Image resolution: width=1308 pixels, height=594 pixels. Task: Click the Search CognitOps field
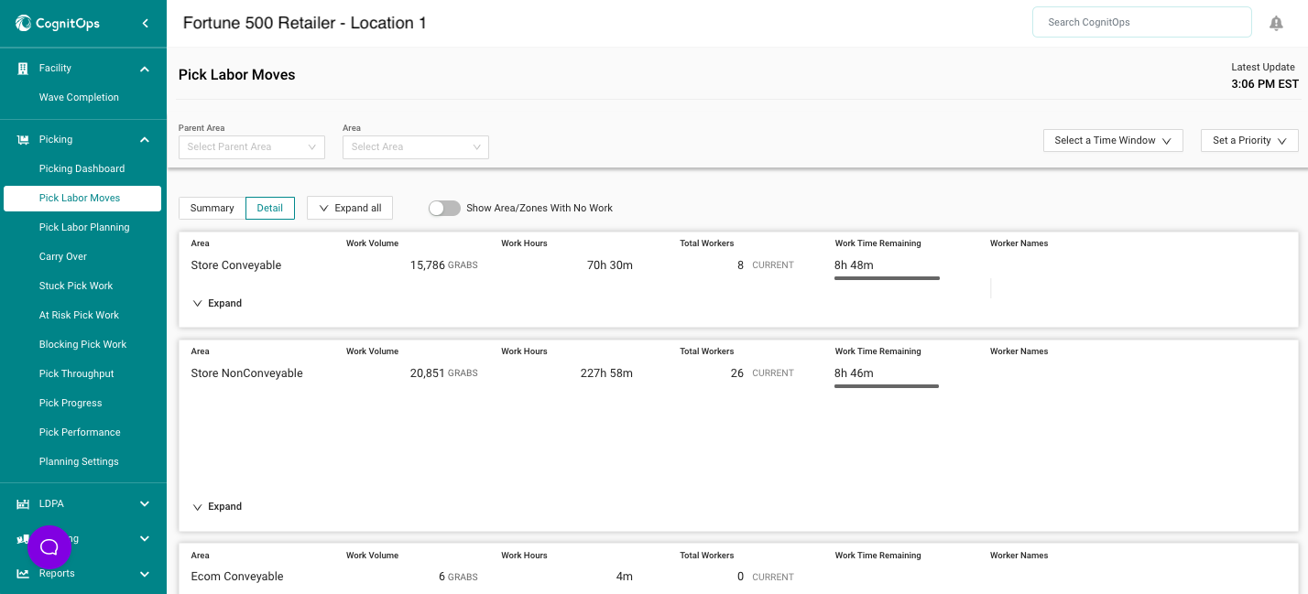[1141, 22]
